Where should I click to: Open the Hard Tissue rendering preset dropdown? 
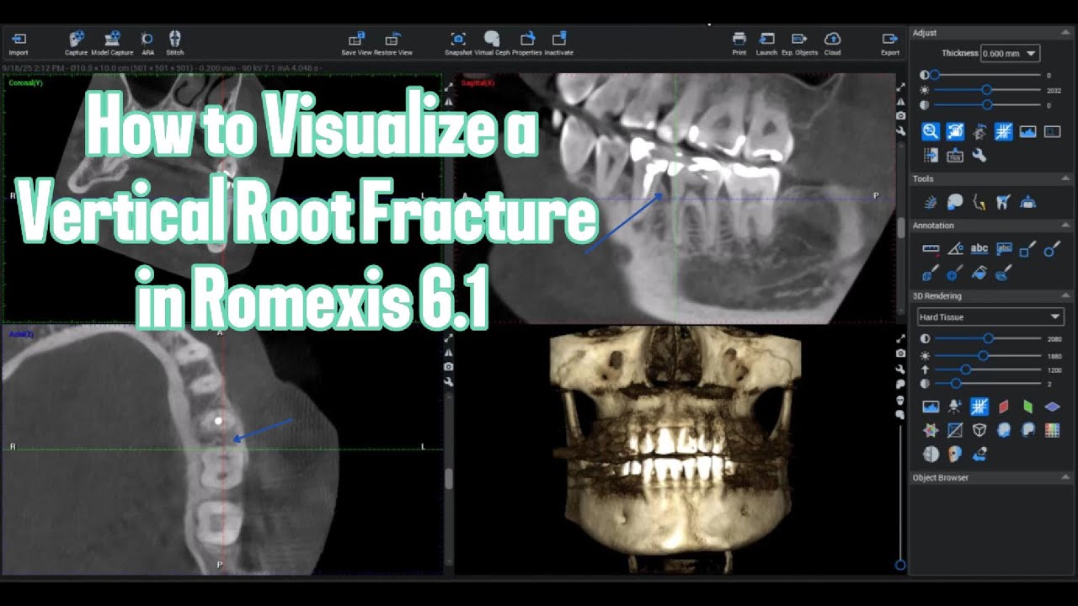(990, 316)
